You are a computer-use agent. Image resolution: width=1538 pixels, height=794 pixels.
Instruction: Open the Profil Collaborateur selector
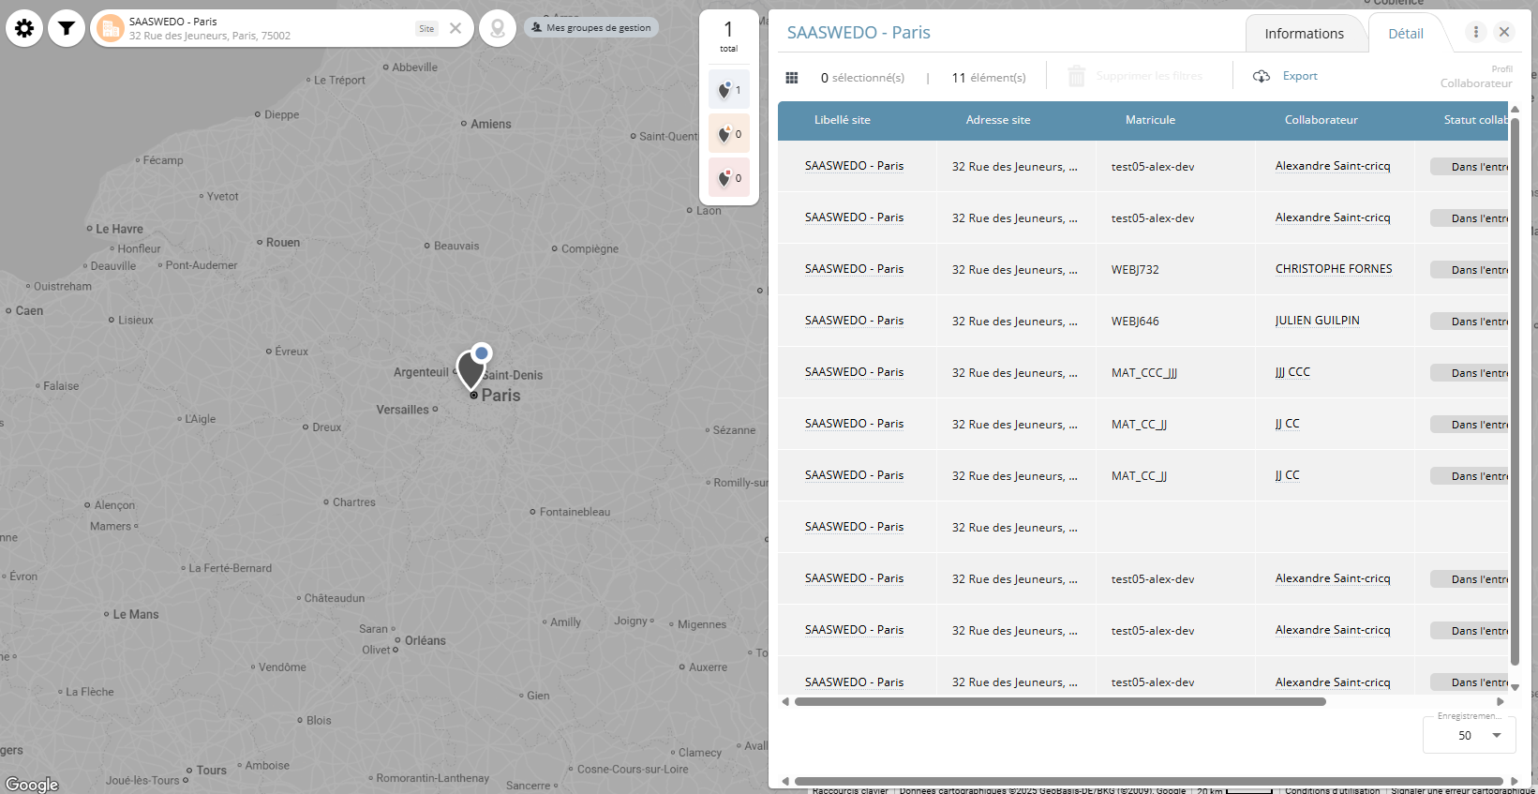point(1475,77)
